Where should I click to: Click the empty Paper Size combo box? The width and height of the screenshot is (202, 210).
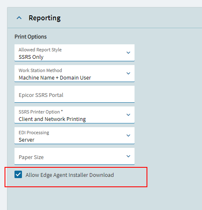pos(75,156)
